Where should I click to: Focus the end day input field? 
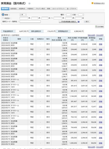click(78, 18)
